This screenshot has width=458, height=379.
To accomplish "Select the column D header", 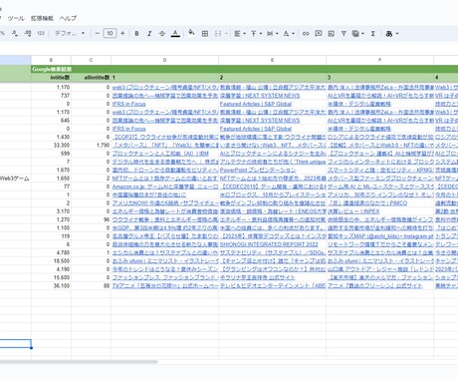I will (164, 60).
